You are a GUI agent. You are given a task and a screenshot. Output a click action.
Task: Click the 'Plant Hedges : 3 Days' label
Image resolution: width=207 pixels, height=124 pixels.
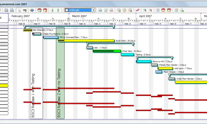pyautogui.click(x=174, y=72)
